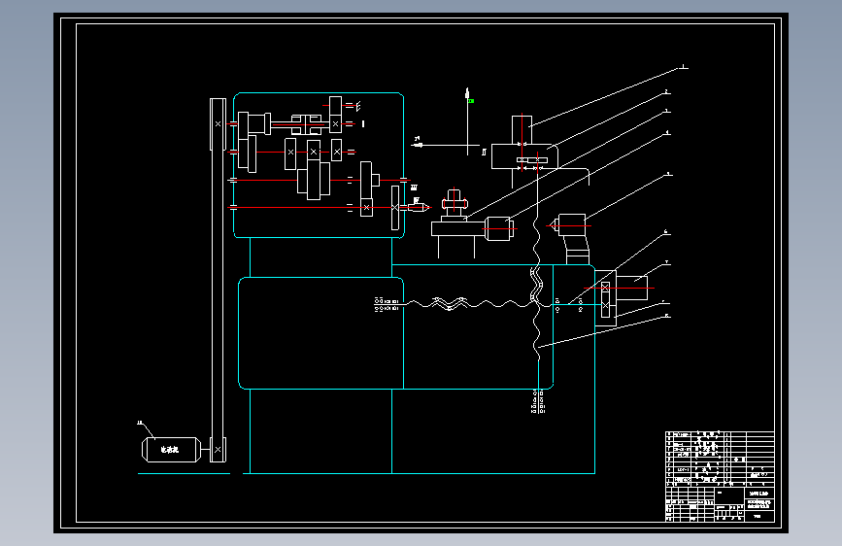The height and width of the screenshot is (546, 842).
Task: Select shaft label I in gearbox
Action: point(363,123)
